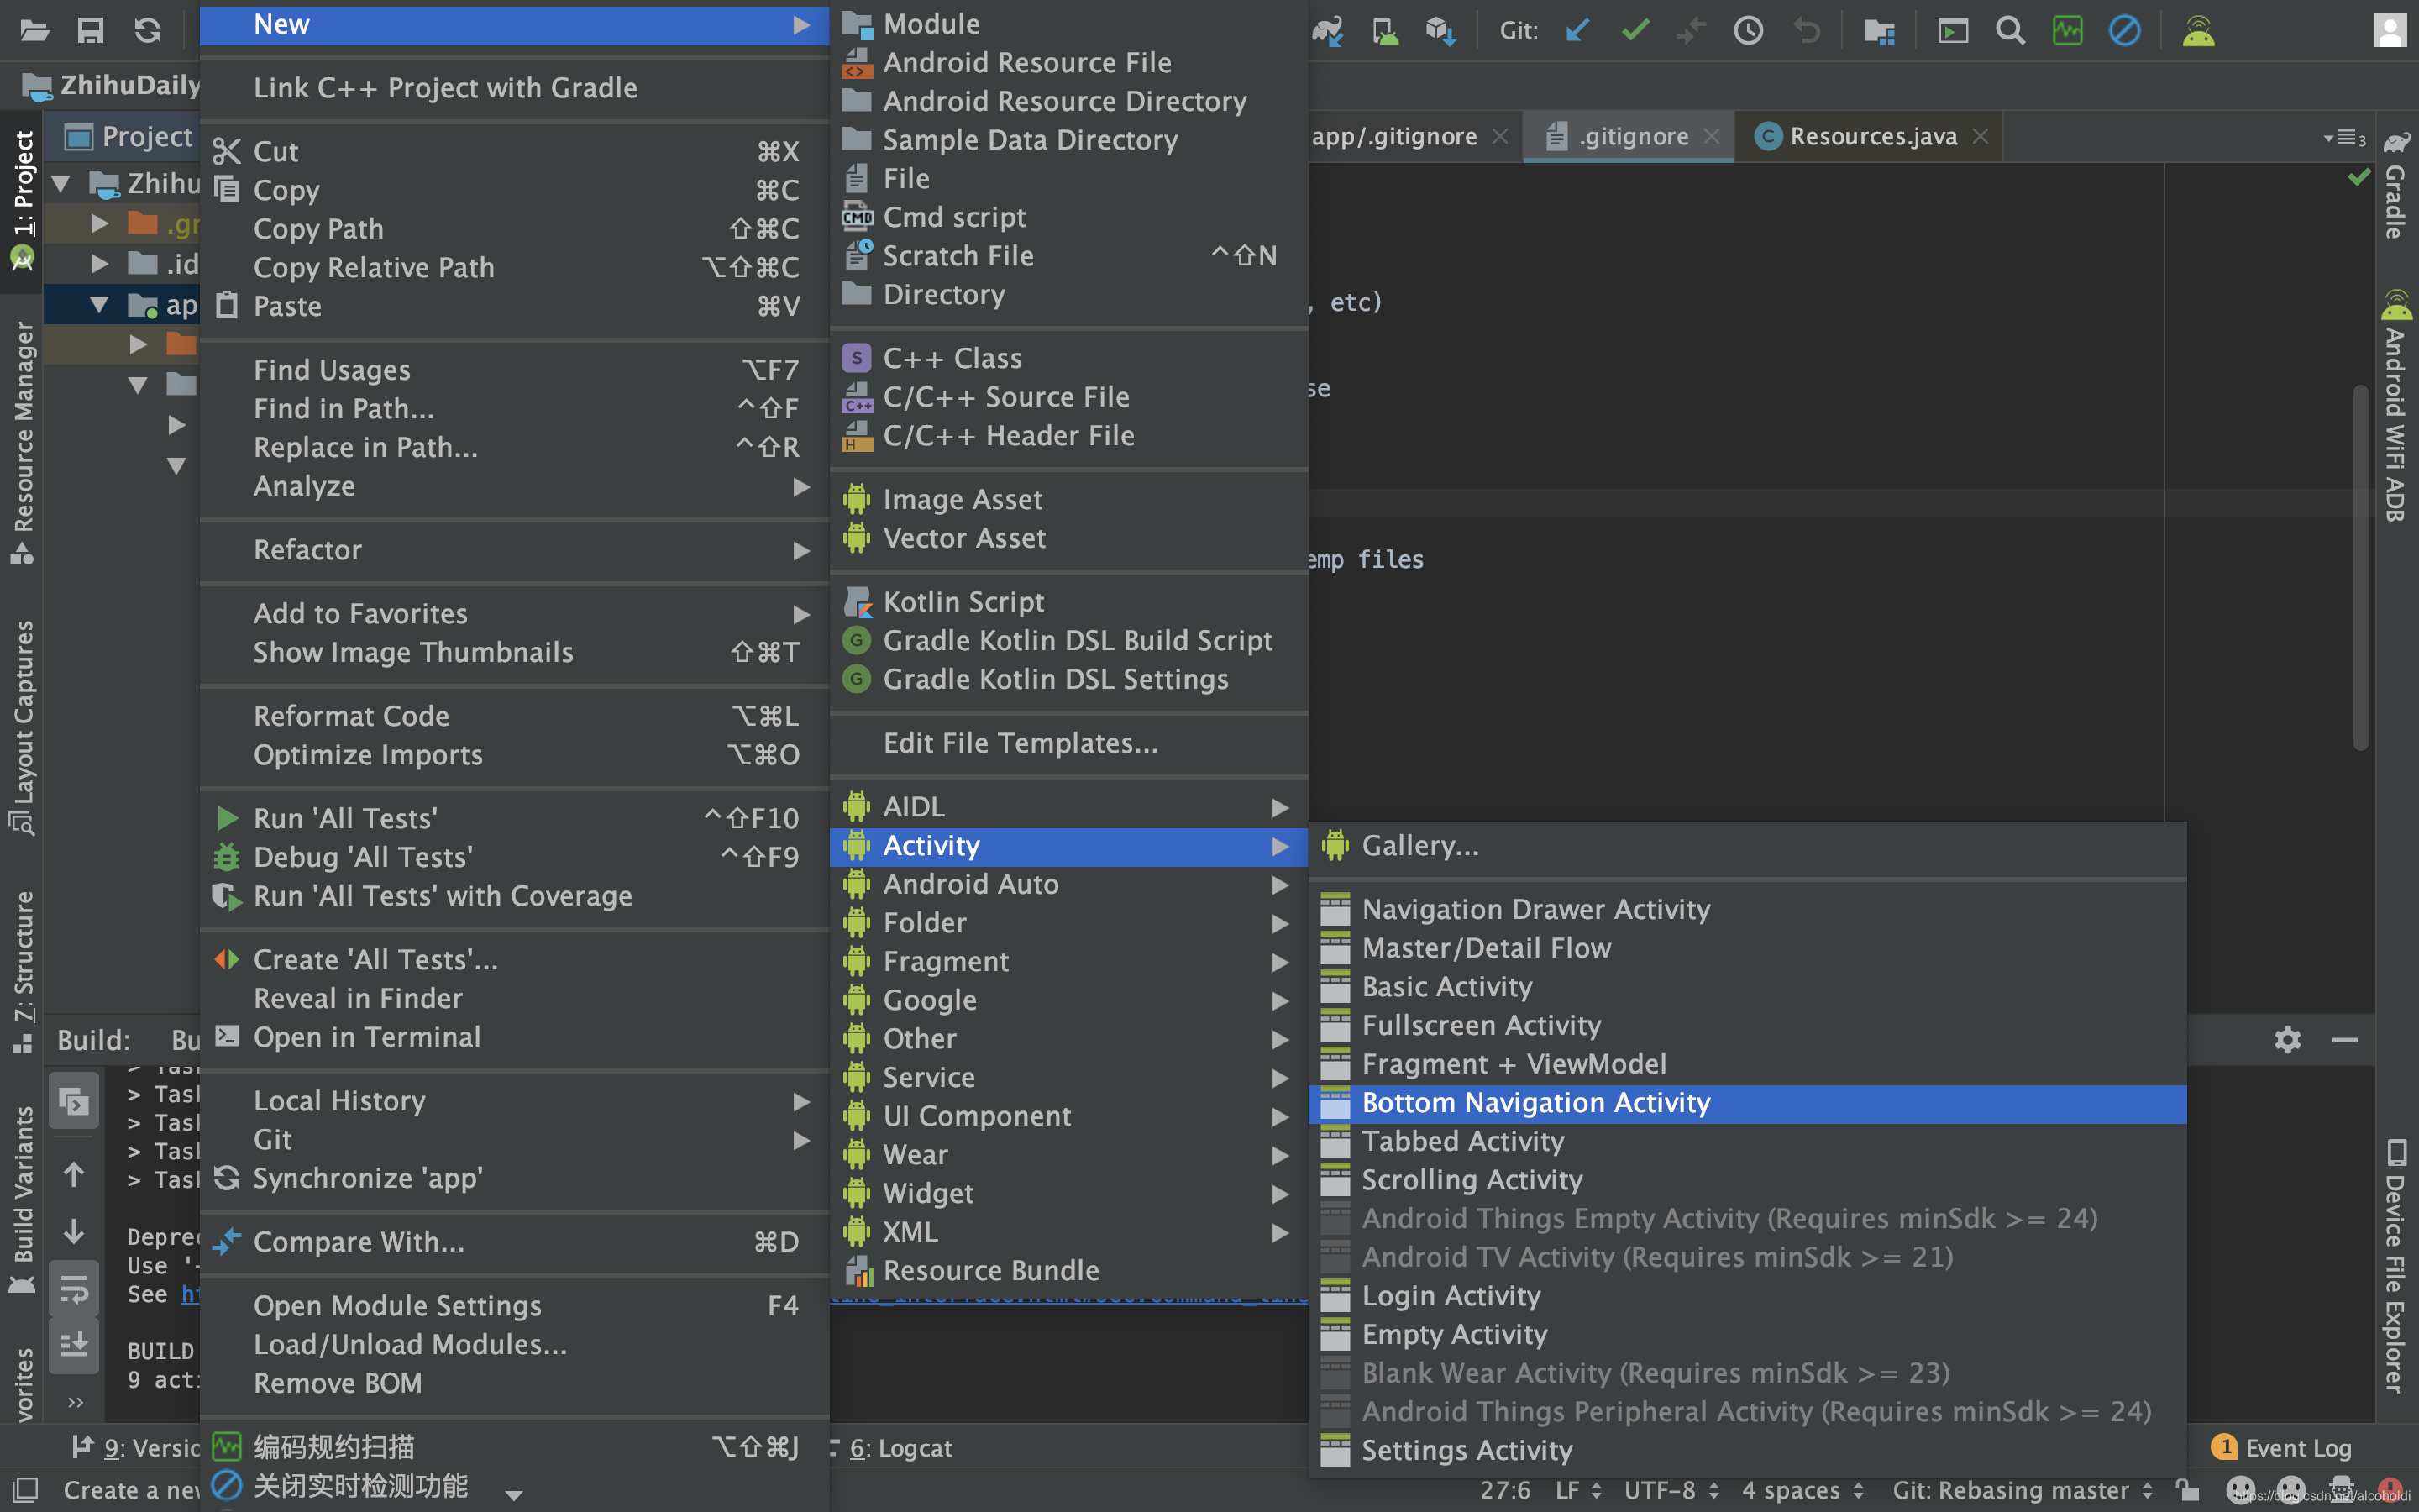Choose Empty Activity from the list
This screenshot has width=2419, height=1512.
(1746, 1335)
